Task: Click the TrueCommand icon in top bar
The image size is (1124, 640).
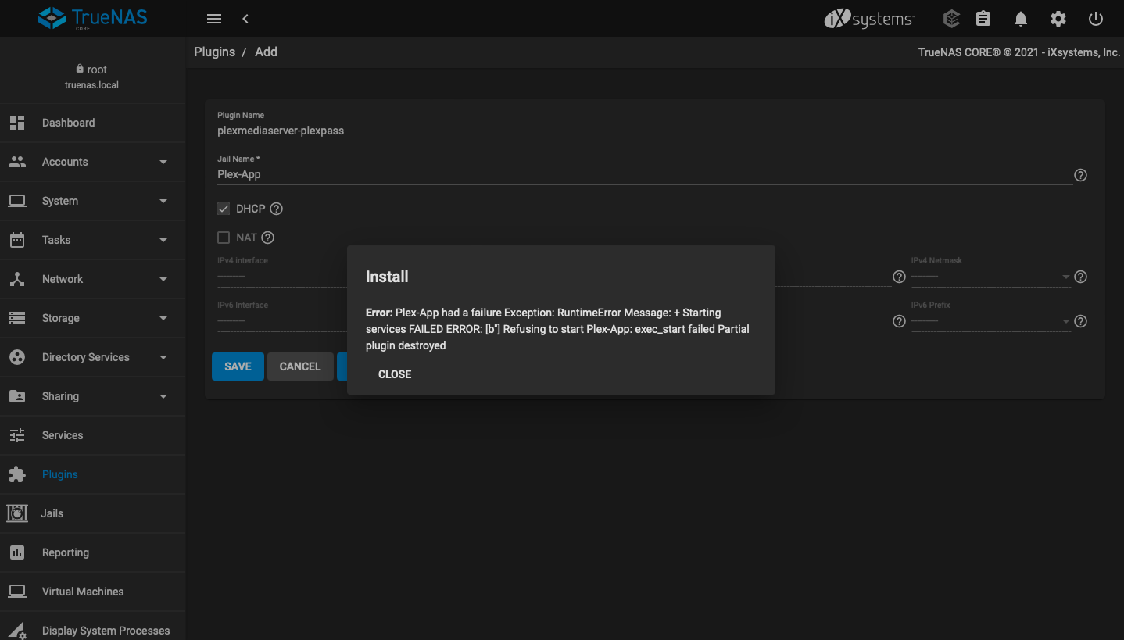Action: coord(950,19)
